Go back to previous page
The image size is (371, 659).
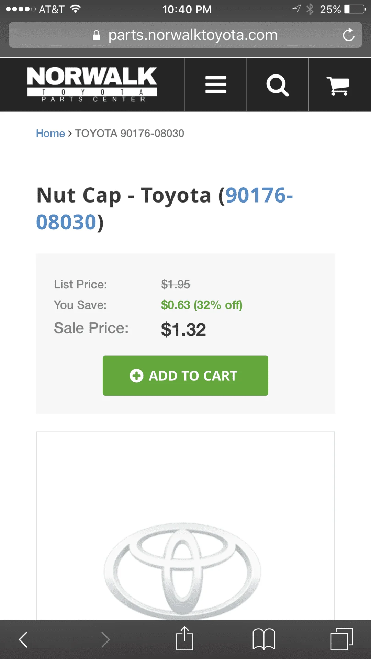click(23, 639)
